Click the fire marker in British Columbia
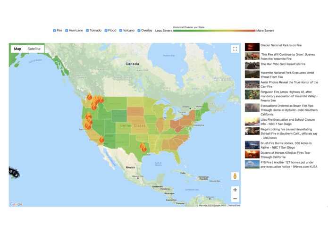 pyautogui.click(x=89, y=96)
